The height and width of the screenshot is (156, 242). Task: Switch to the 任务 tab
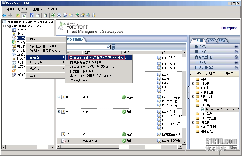(x=211, y=41)
